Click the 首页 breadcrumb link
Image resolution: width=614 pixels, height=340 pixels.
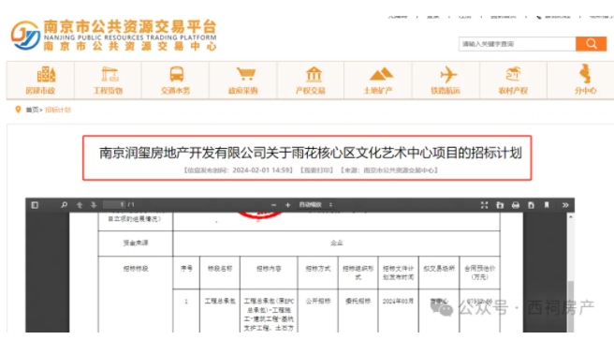click(x=32, y=110)
